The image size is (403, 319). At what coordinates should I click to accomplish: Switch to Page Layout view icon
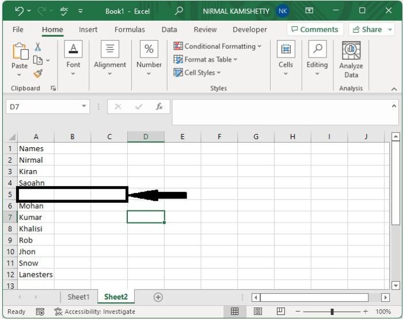pyautogui.click(x=258, y=312)
